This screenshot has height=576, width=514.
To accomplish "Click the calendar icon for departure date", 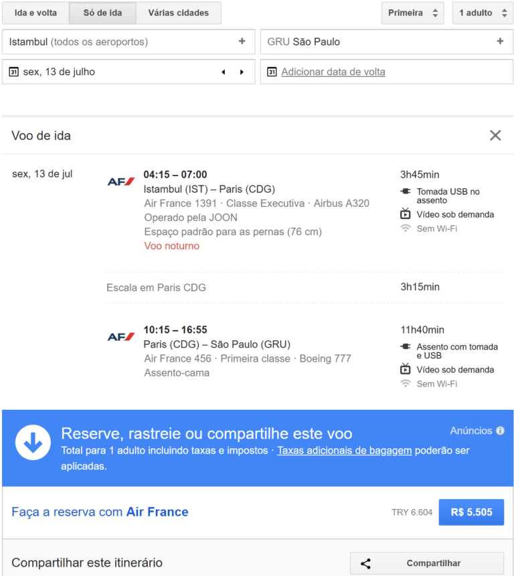I will pyautogui.click(x=13, y=72).
